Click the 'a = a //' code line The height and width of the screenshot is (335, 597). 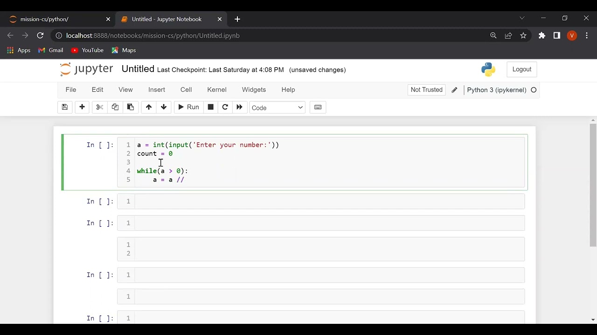(x=169, y=180)
